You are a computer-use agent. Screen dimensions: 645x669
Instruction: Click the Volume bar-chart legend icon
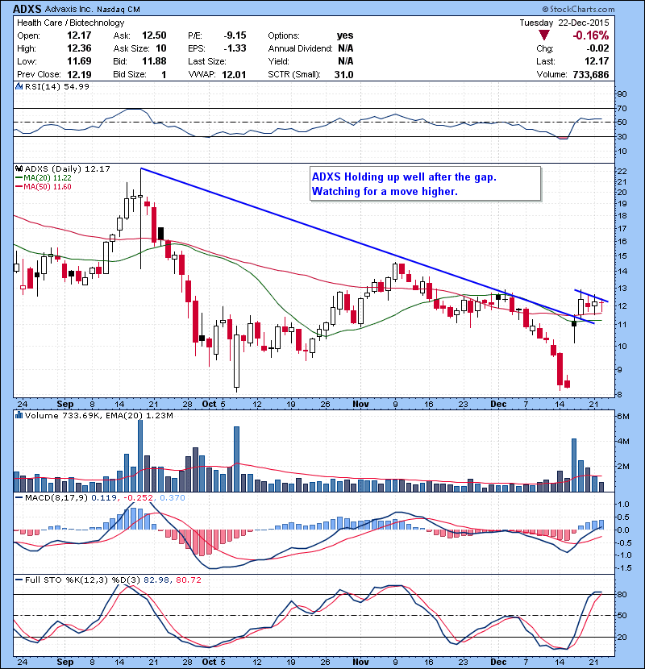point(19,415)
